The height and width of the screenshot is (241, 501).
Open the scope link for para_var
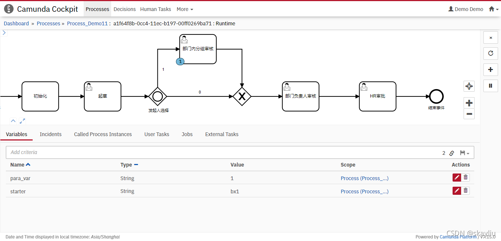pyautogui.click(x=365, y=178)
